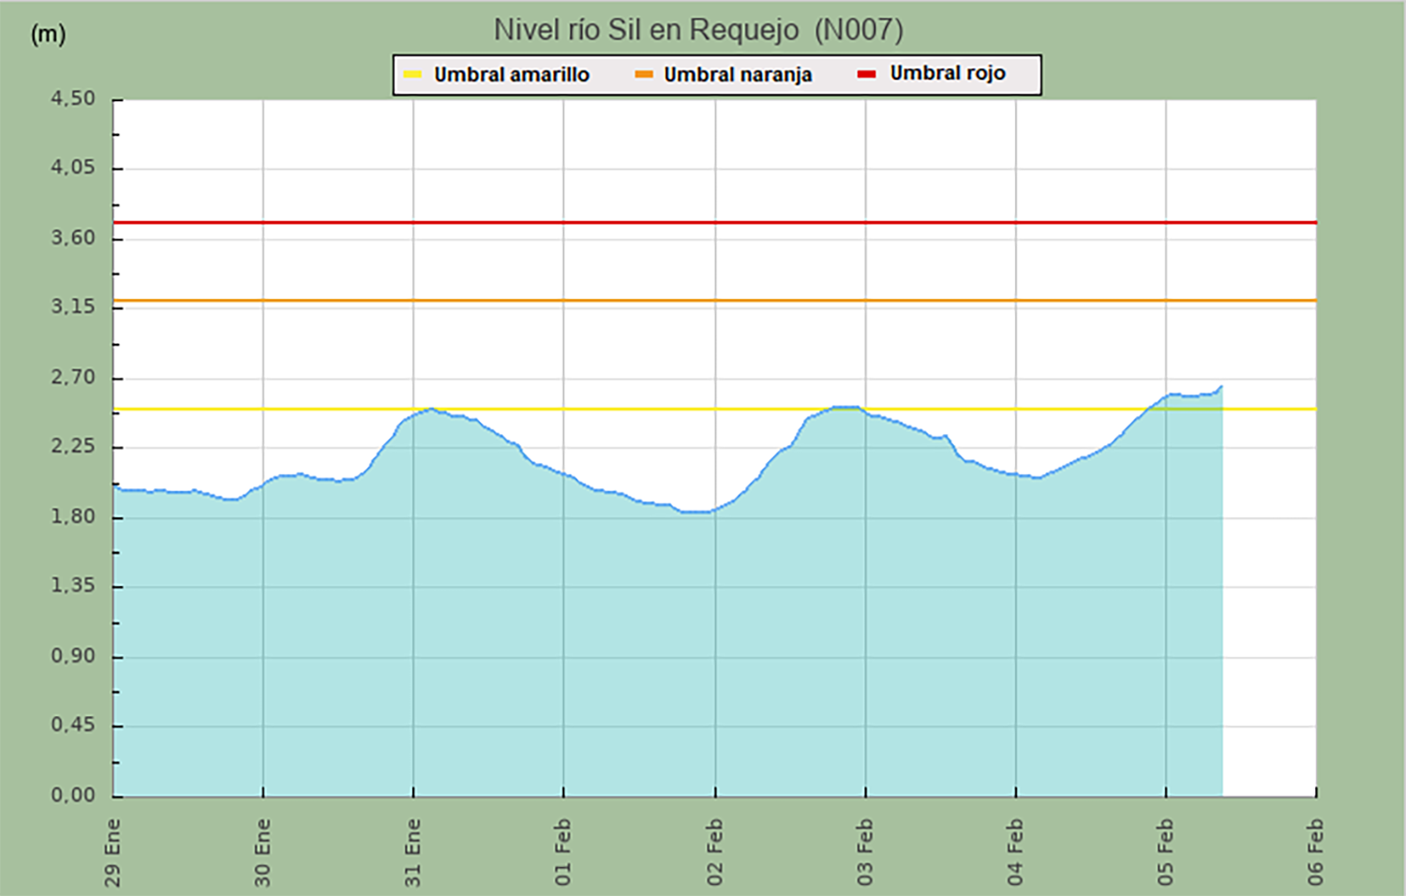The height and width of the screenshot is (896, 1406).
Task: Click the '05 Feb' date label
Action: click(x=1165, y=852)
